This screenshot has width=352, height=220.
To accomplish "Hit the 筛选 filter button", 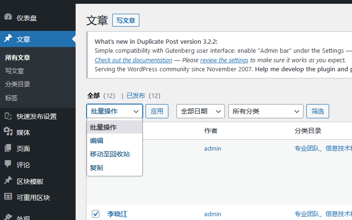I will tap(317, 111).
